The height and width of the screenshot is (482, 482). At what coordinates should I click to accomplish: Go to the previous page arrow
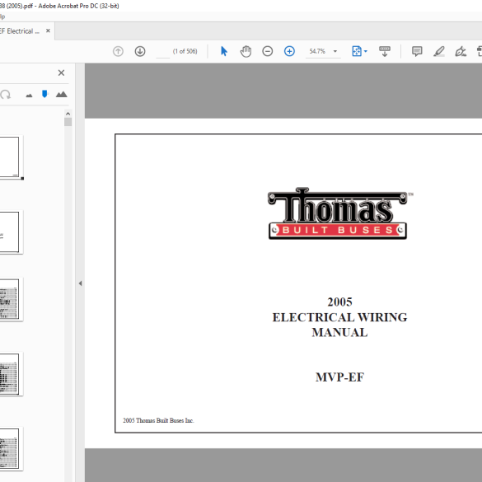118,51
